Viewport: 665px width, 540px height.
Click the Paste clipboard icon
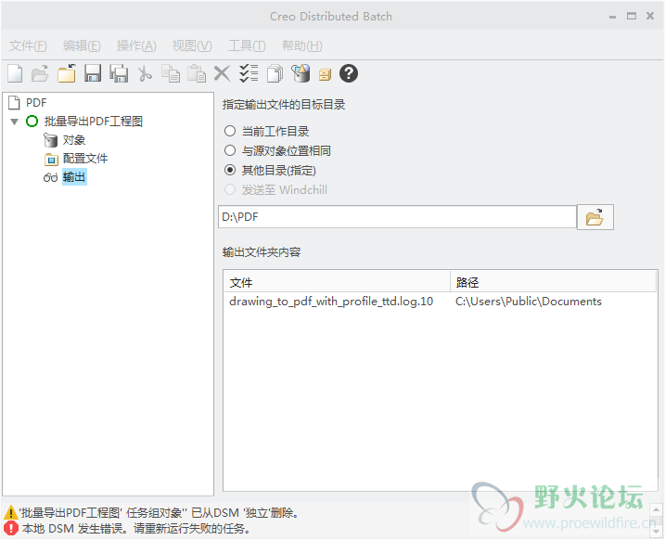(x=197, y=73)
